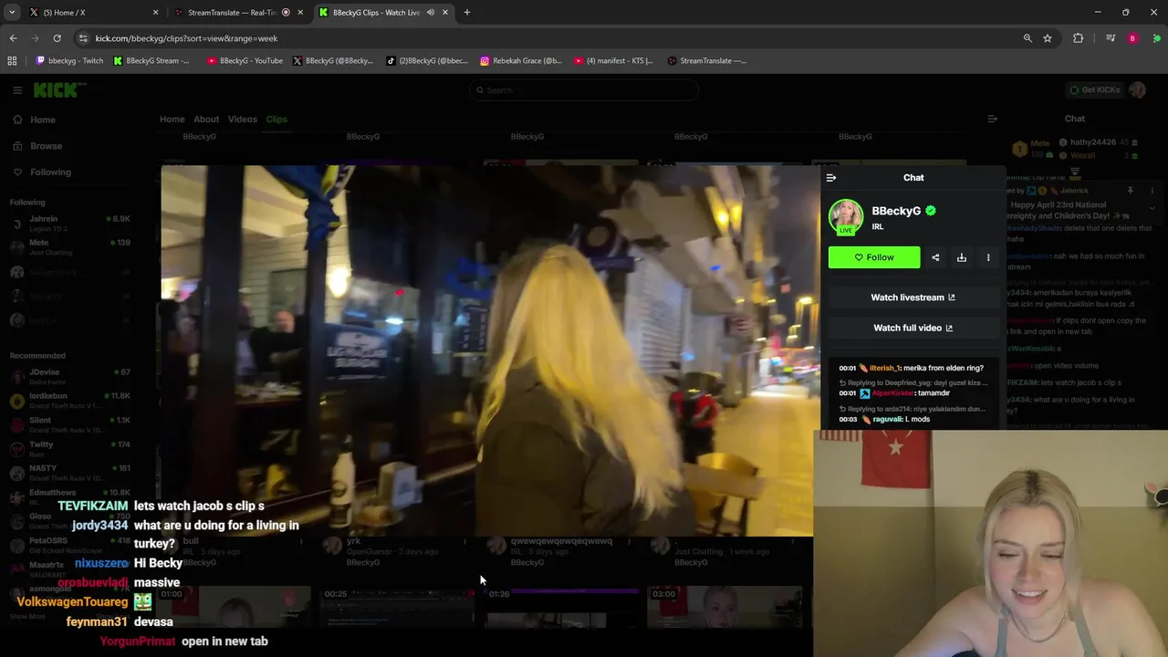Go back in the browser
The width and height of the screenshot is (1168, 657).
coord(13,38)
